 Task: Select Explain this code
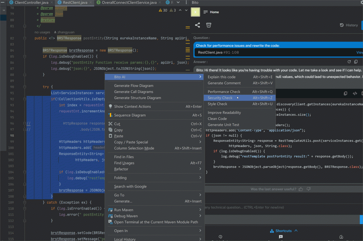point(240,77)
